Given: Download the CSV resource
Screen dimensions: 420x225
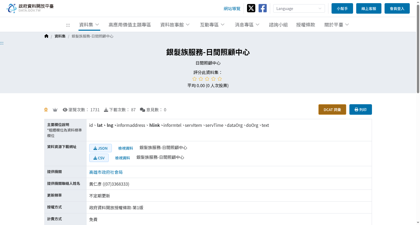Looking at the screenshot, I should (99, 158).
